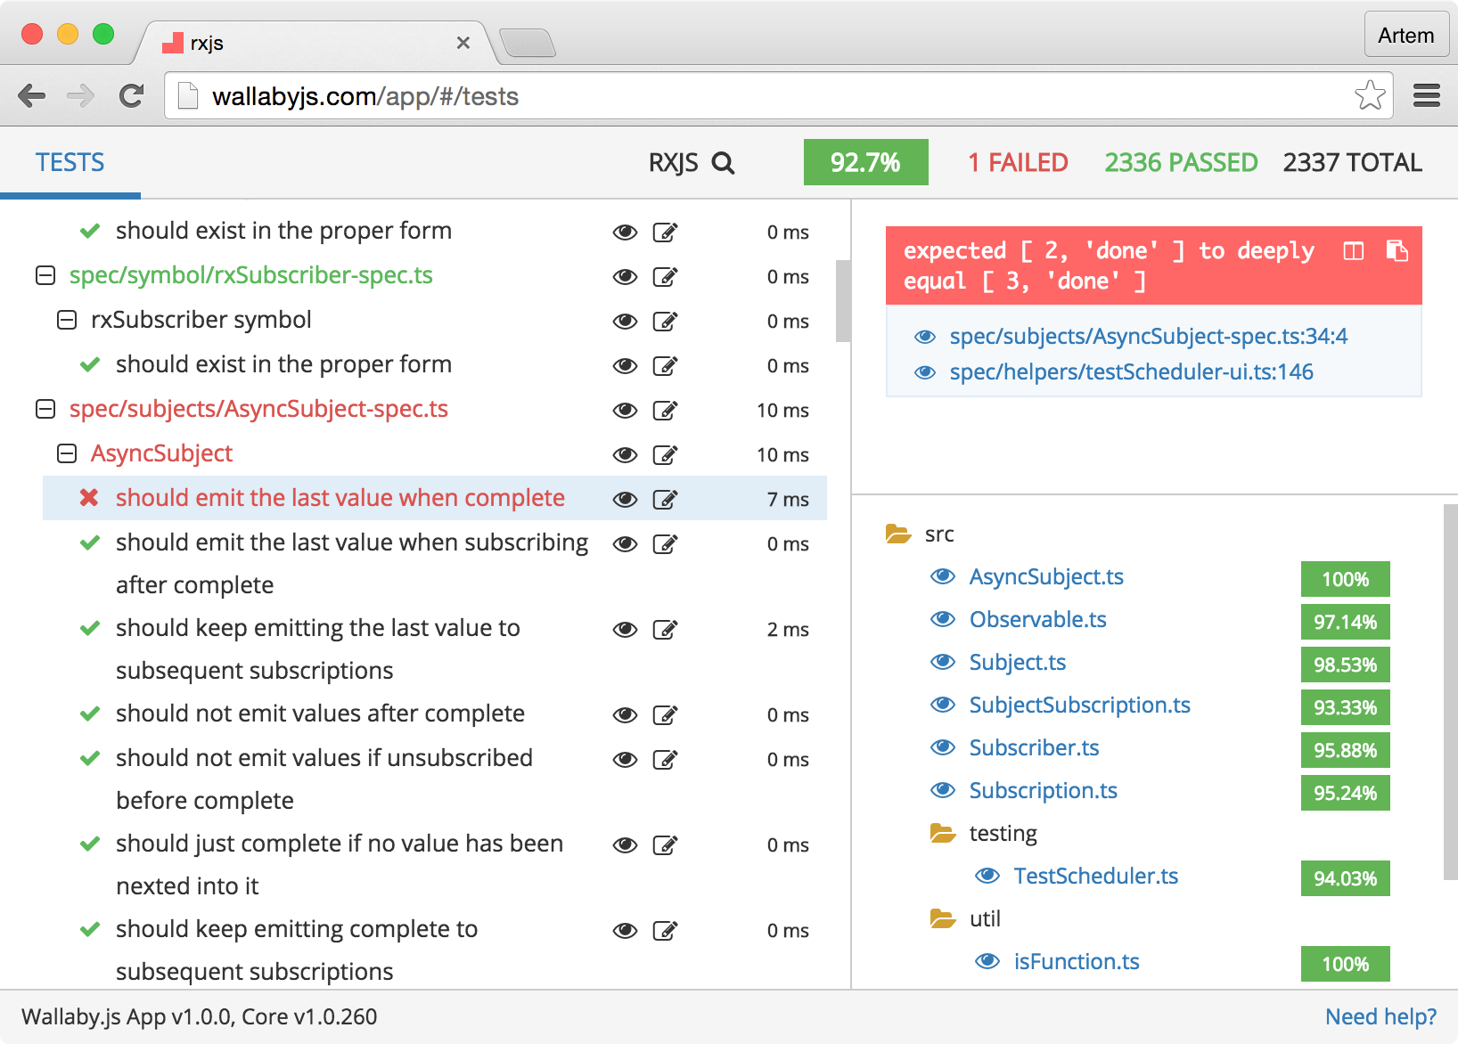Open edit icon for spec/subjects/AsyncSubject-spec.ts row
This screenshot has width=1458, height=1044.
click(665, 411)
